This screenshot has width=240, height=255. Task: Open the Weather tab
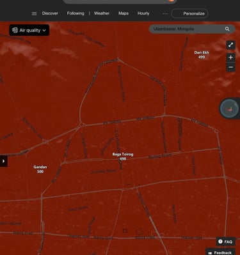coord(102,13)
